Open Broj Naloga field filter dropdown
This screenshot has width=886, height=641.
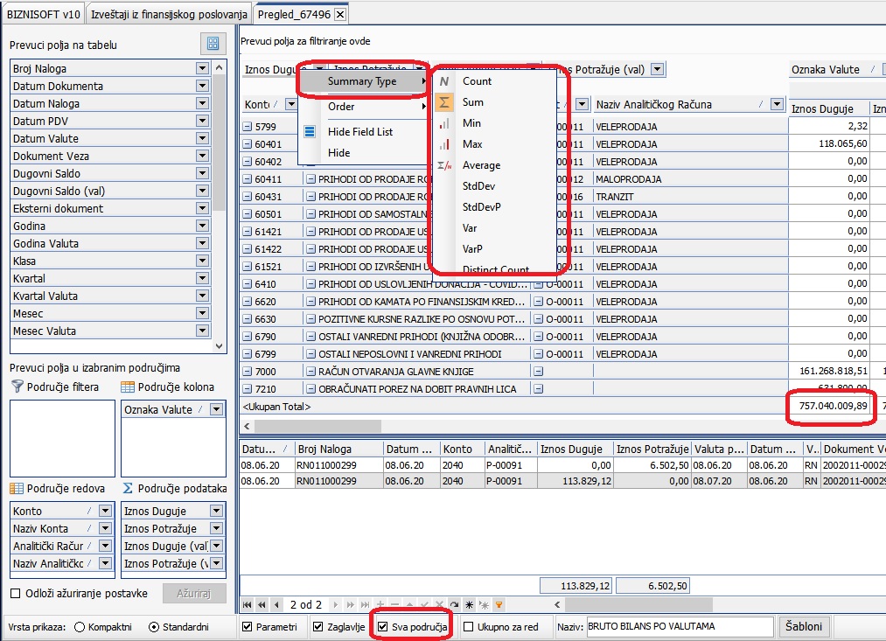[x=202, y=68]
